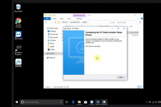Viewport: 161px width, 107px height.
Task: Click Finish to exit HV Safety setup
Action: (121, 77)
